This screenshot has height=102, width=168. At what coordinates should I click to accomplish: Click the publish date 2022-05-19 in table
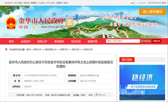pyautogui.click(x=88, y=81)
